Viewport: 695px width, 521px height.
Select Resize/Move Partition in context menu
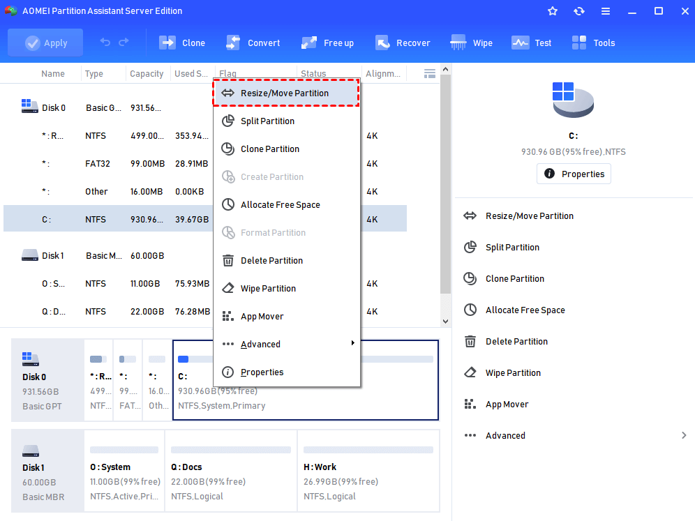tap(285, 93)
